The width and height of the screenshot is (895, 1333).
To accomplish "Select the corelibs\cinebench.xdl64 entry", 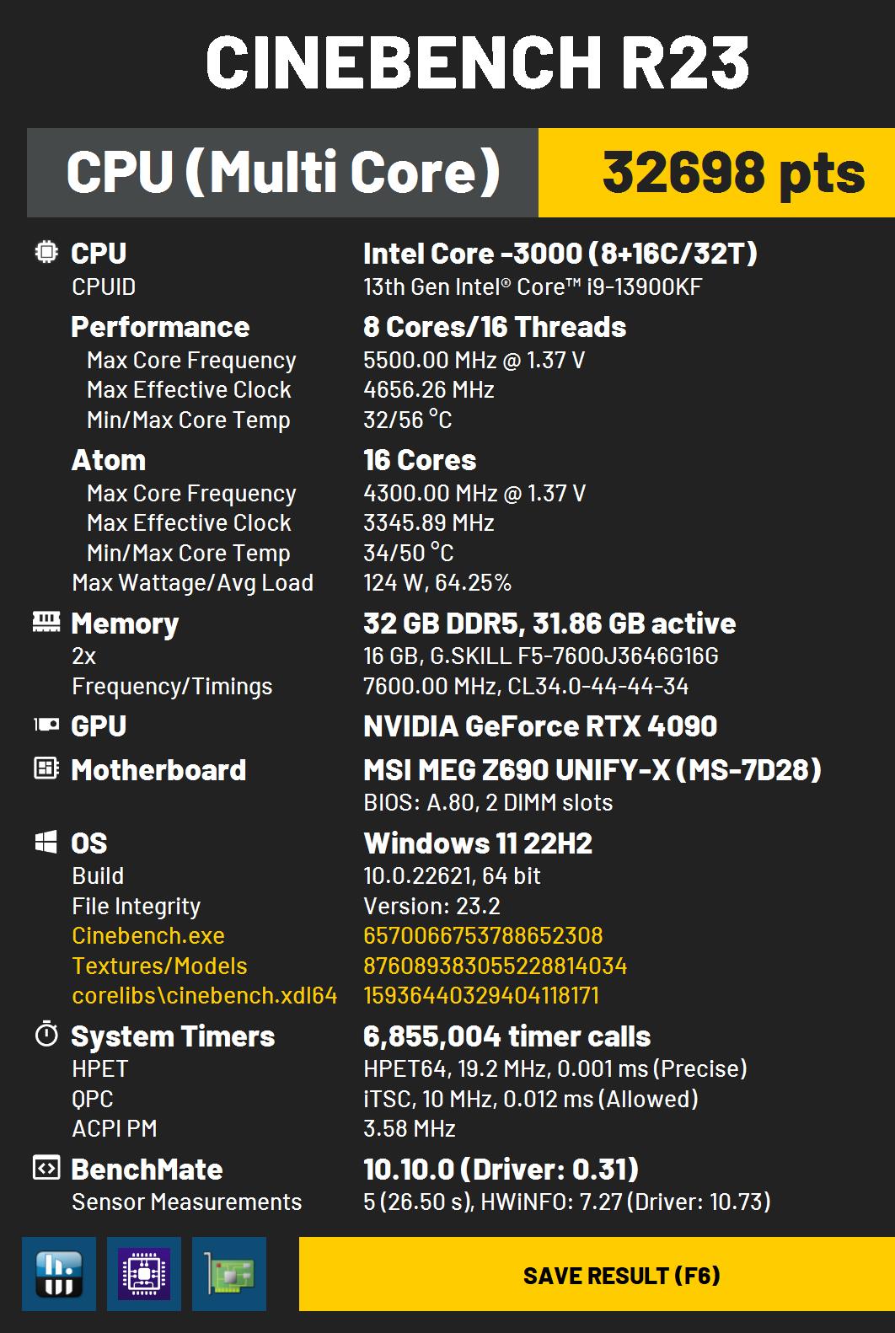I will [x=205, y=995].
